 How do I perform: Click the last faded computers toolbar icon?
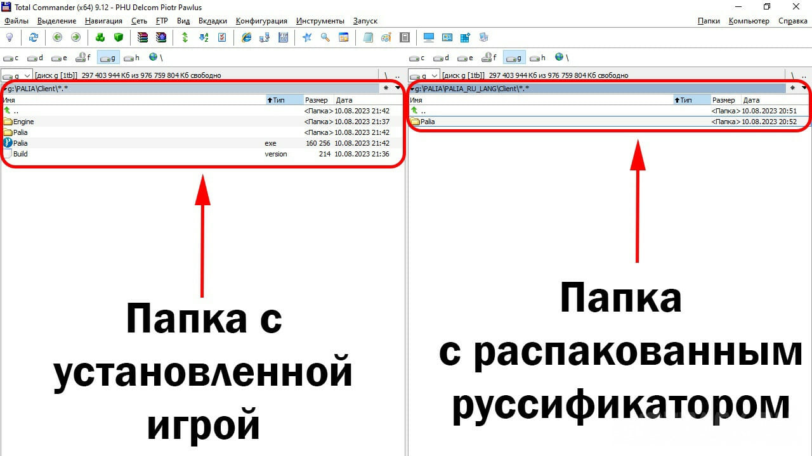coord(483,37)
